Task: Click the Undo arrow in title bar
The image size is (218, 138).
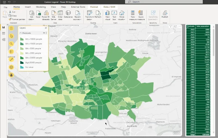Action: (9, 2)
